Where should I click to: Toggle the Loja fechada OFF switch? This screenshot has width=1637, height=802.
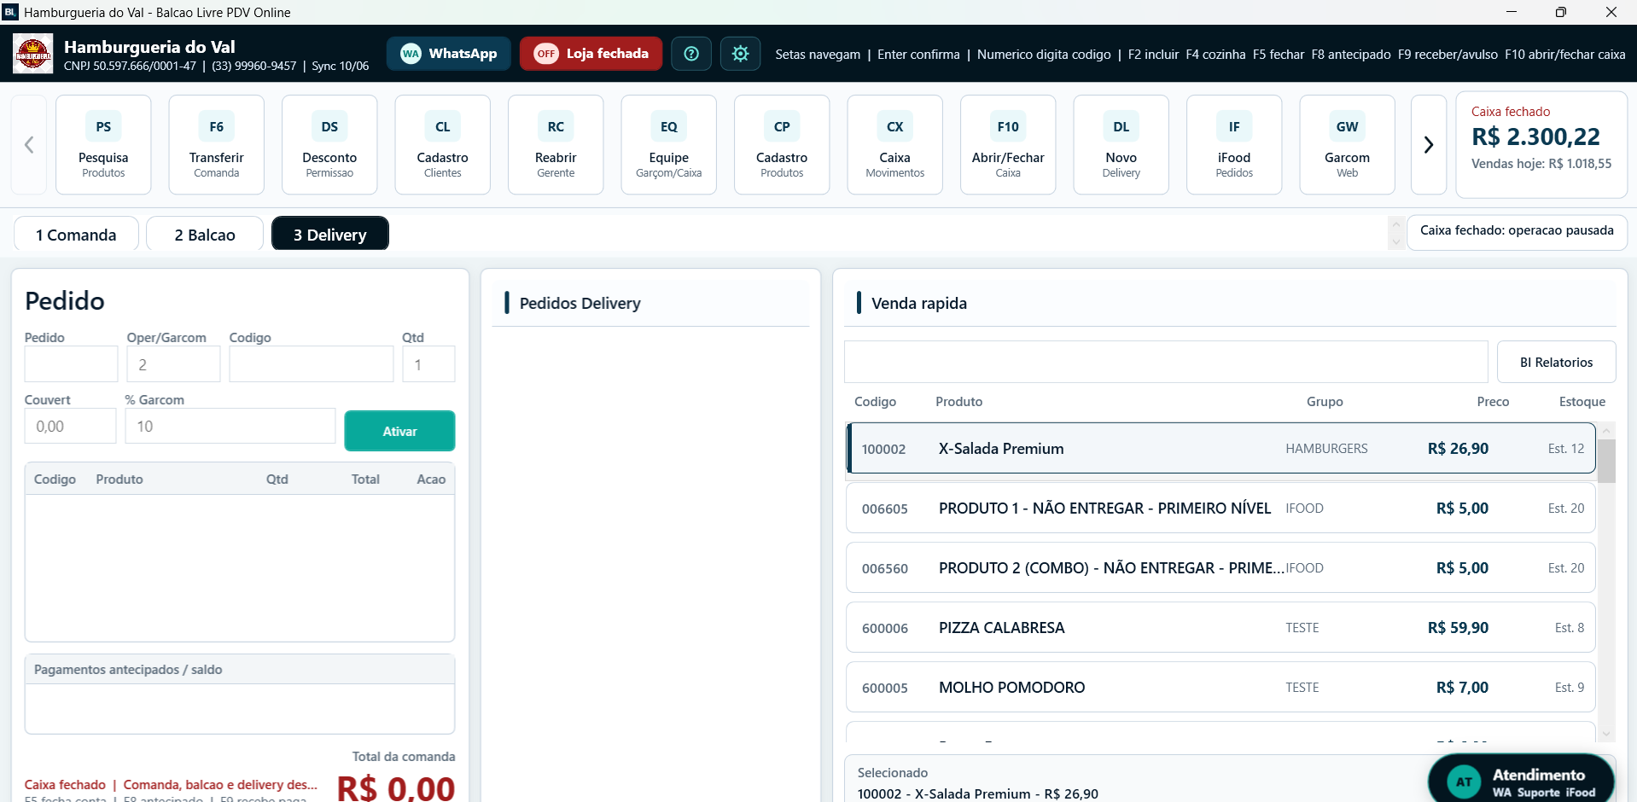click(x=591, y=54)
